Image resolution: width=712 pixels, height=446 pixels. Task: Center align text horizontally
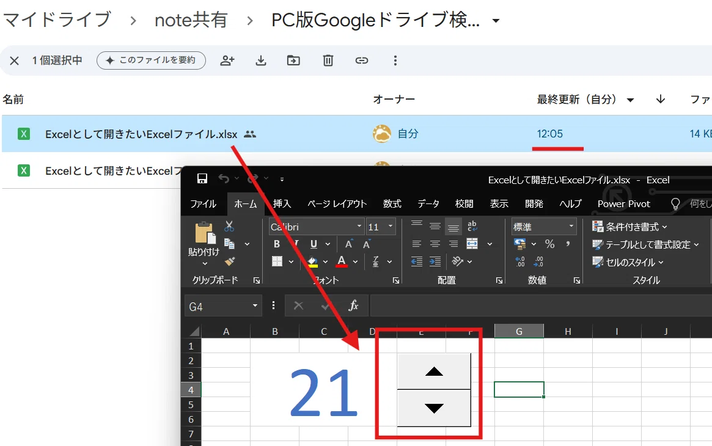click(435, 244)
